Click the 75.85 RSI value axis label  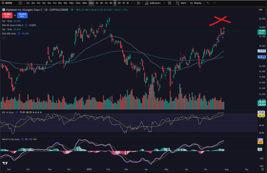click(261, 112)
